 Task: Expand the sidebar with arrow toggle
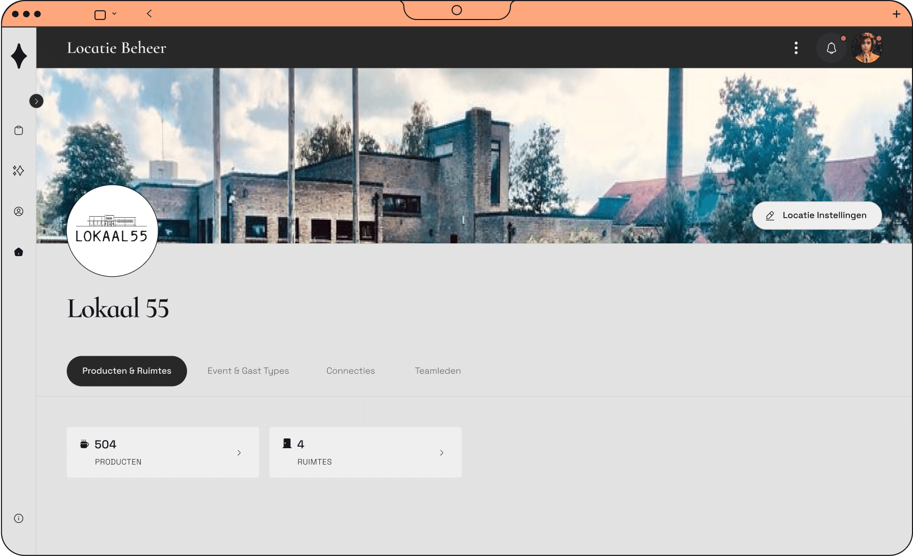coord(36,101)
